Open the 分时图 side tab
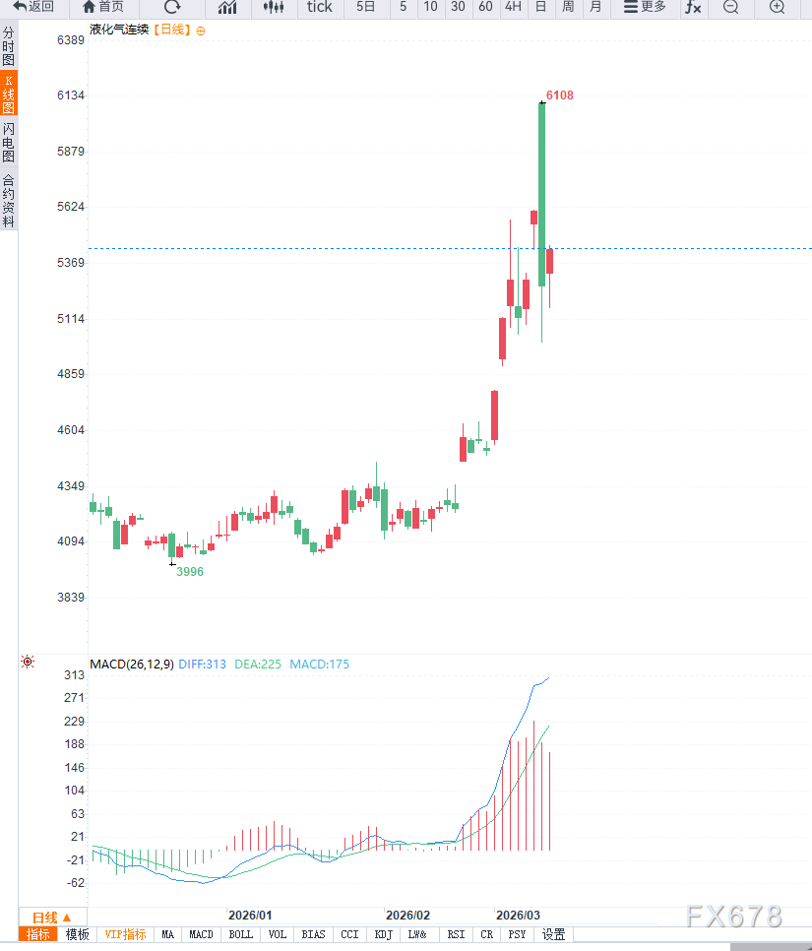The width and height of the screenshot is (812, 951). click(9, 45)
